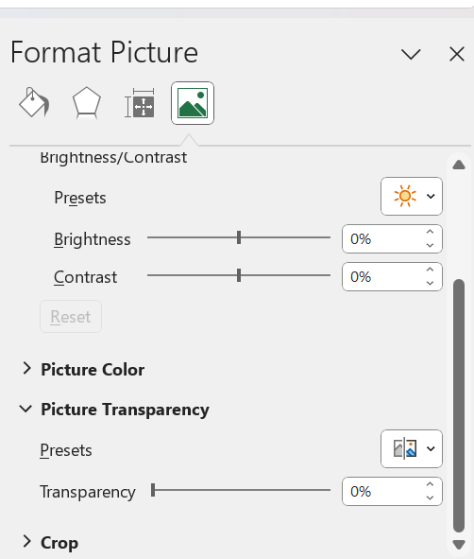Viewport: 474px width, 559px height.
Task: Close the Format Picture pane
Action: [457, 54]
